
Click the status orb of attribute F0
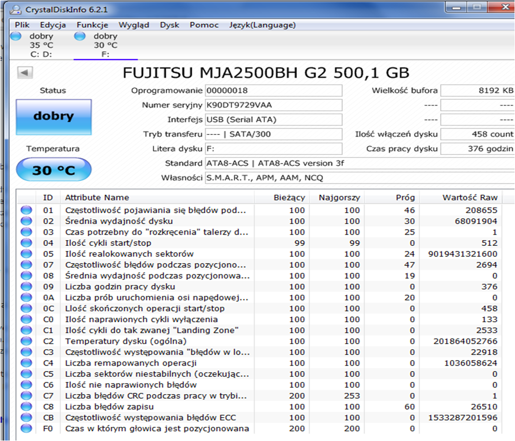point(26,428)
